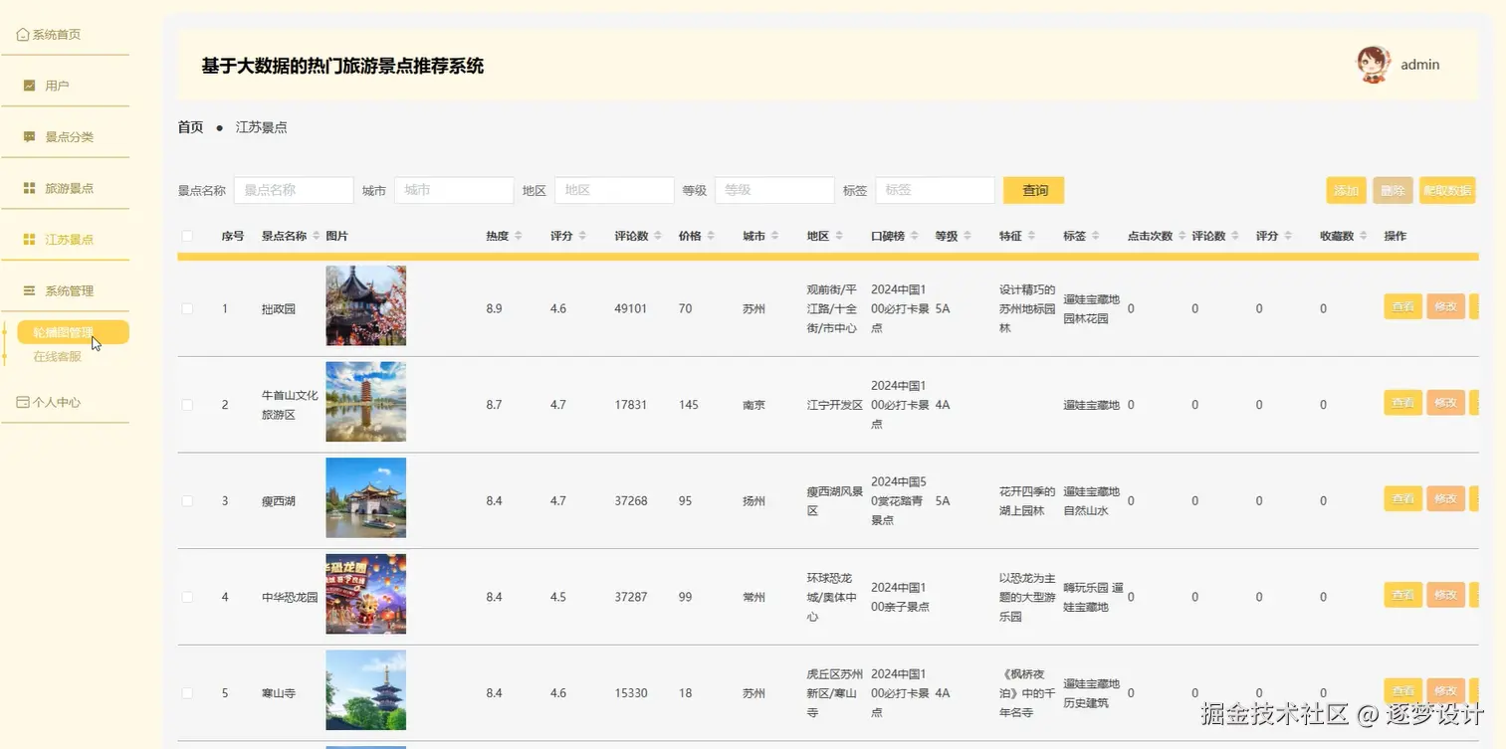Click the 等级 filter input
This screenshot has width=1506, height=749.
click(x=774, y=190)
